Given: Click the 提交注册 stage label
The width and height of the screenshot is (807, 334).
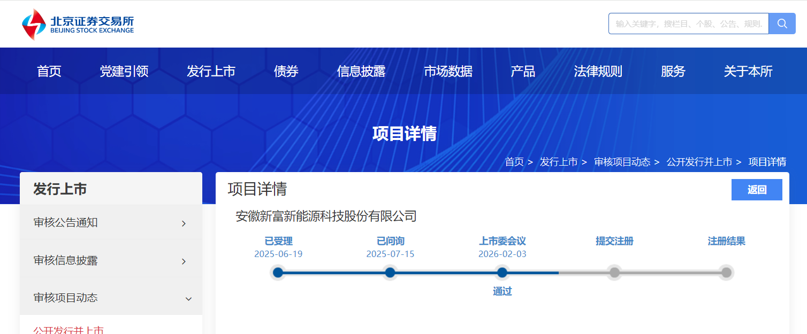Looking at the screenshot, I should (614, 241).
